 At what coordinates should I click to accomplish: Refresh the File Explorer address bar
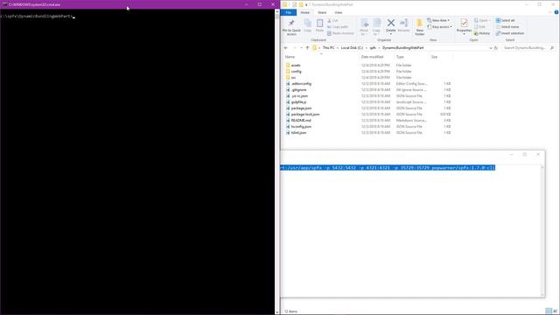coord(496,48)
